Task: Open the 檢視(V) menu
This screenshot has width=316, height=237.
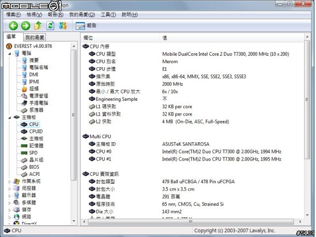Action: click(x=34, y=15)
